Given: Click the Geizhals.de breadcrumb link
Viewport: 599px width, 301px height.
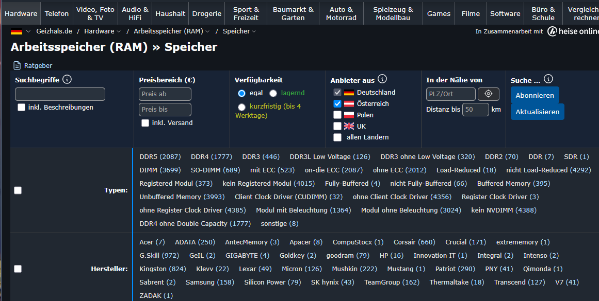Looking at the screenshot, I should click(54, 31).
